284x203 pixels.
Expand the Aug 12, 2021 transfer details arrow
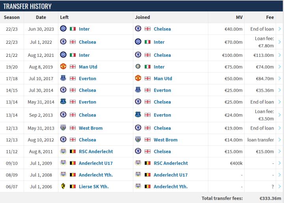(279, 55)
